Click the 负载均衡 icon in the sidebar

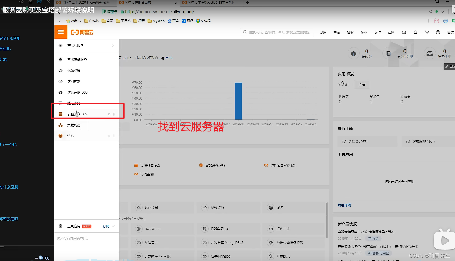pos(61,125)
